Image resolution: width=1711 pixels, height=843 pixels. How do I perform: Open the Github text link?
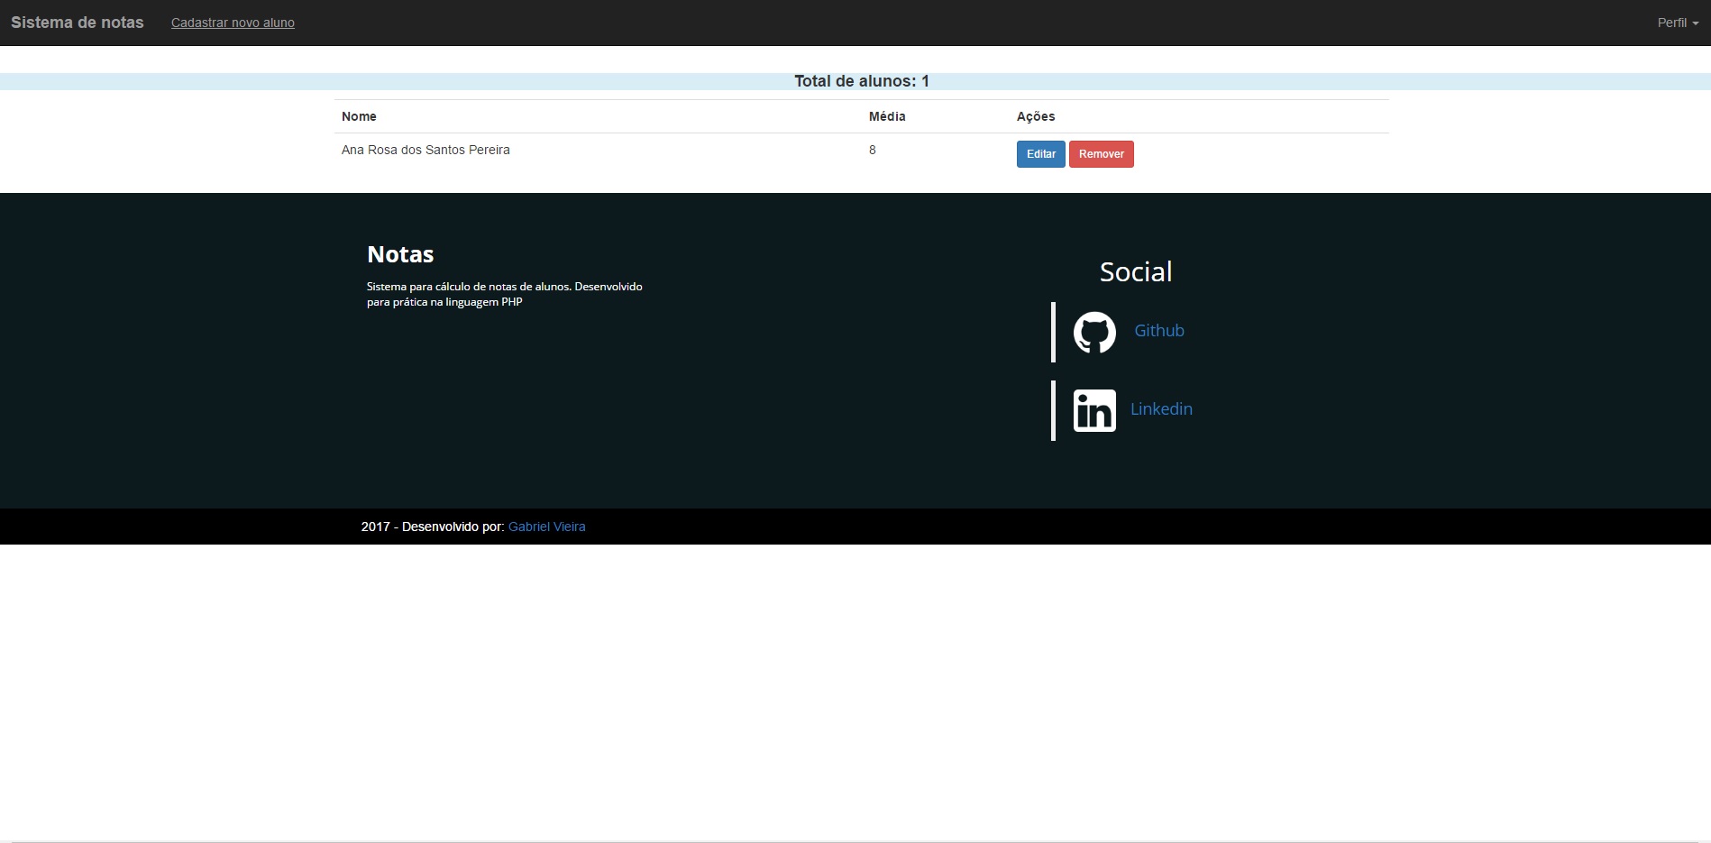point(1159,331)
